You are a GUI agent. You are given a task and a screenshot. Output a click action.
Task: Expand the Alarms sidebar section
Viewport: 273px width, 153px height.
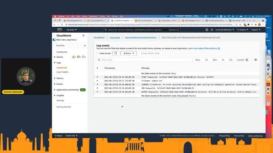point(55,57)
